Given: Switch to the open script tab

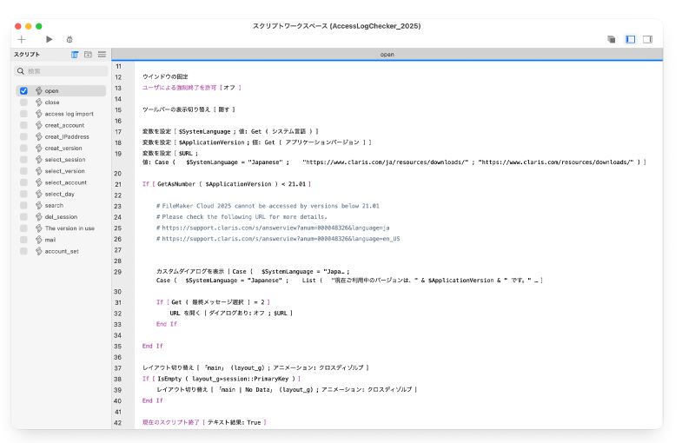Looking at the screenshot, I should coord(387,55).
